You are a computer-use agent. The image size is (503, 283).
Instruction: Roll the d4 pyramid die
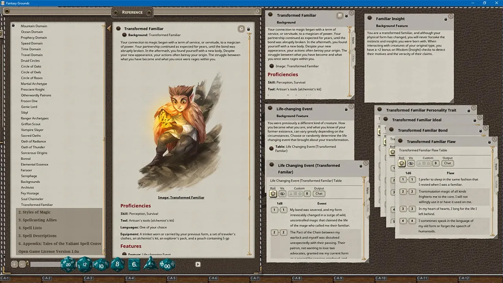tap(151, 265)
